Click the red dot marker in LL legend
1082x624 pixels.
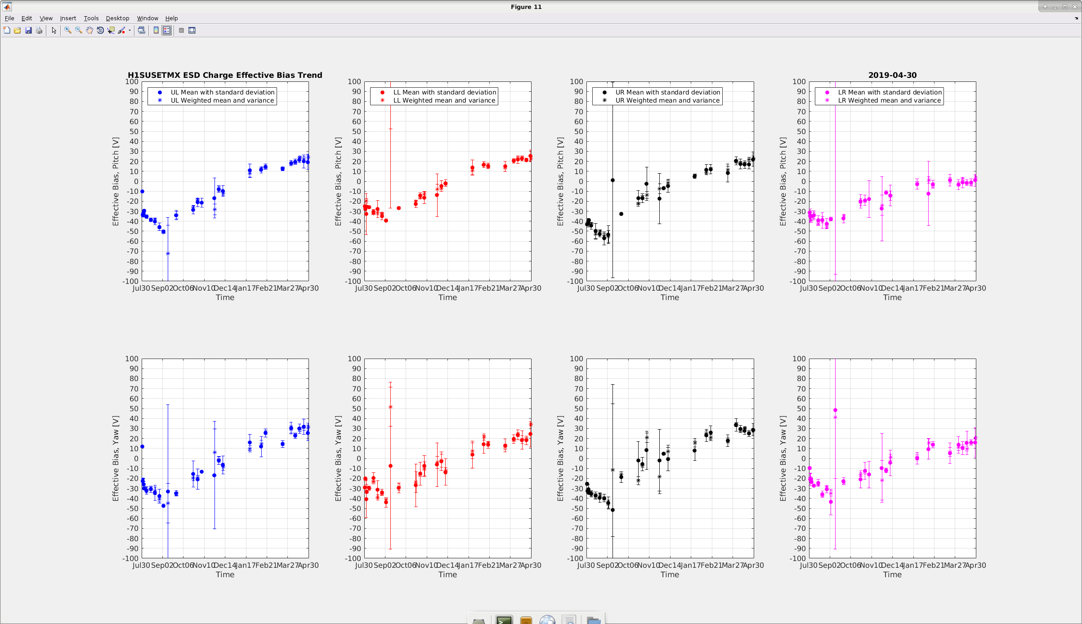click(382, 92)
